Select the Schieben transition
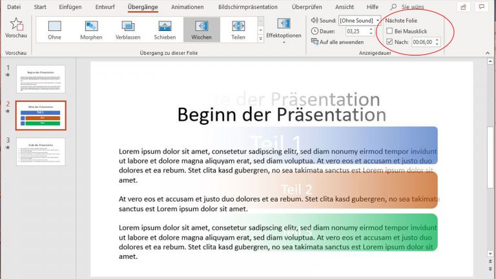The image size is (496, 279). tap(165, 29)
